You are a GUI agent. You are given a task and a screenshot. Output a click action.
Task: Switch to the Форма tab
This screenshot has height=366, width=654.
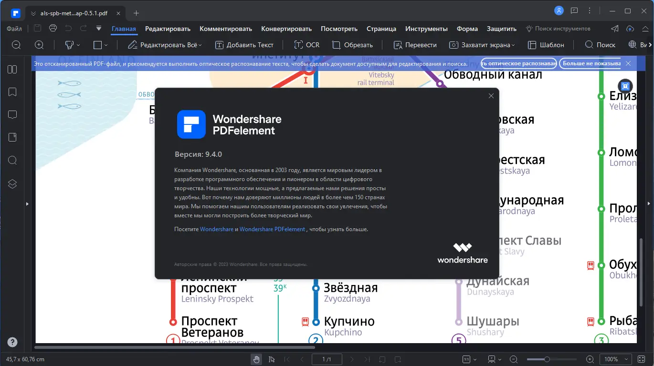click(467, 29)
